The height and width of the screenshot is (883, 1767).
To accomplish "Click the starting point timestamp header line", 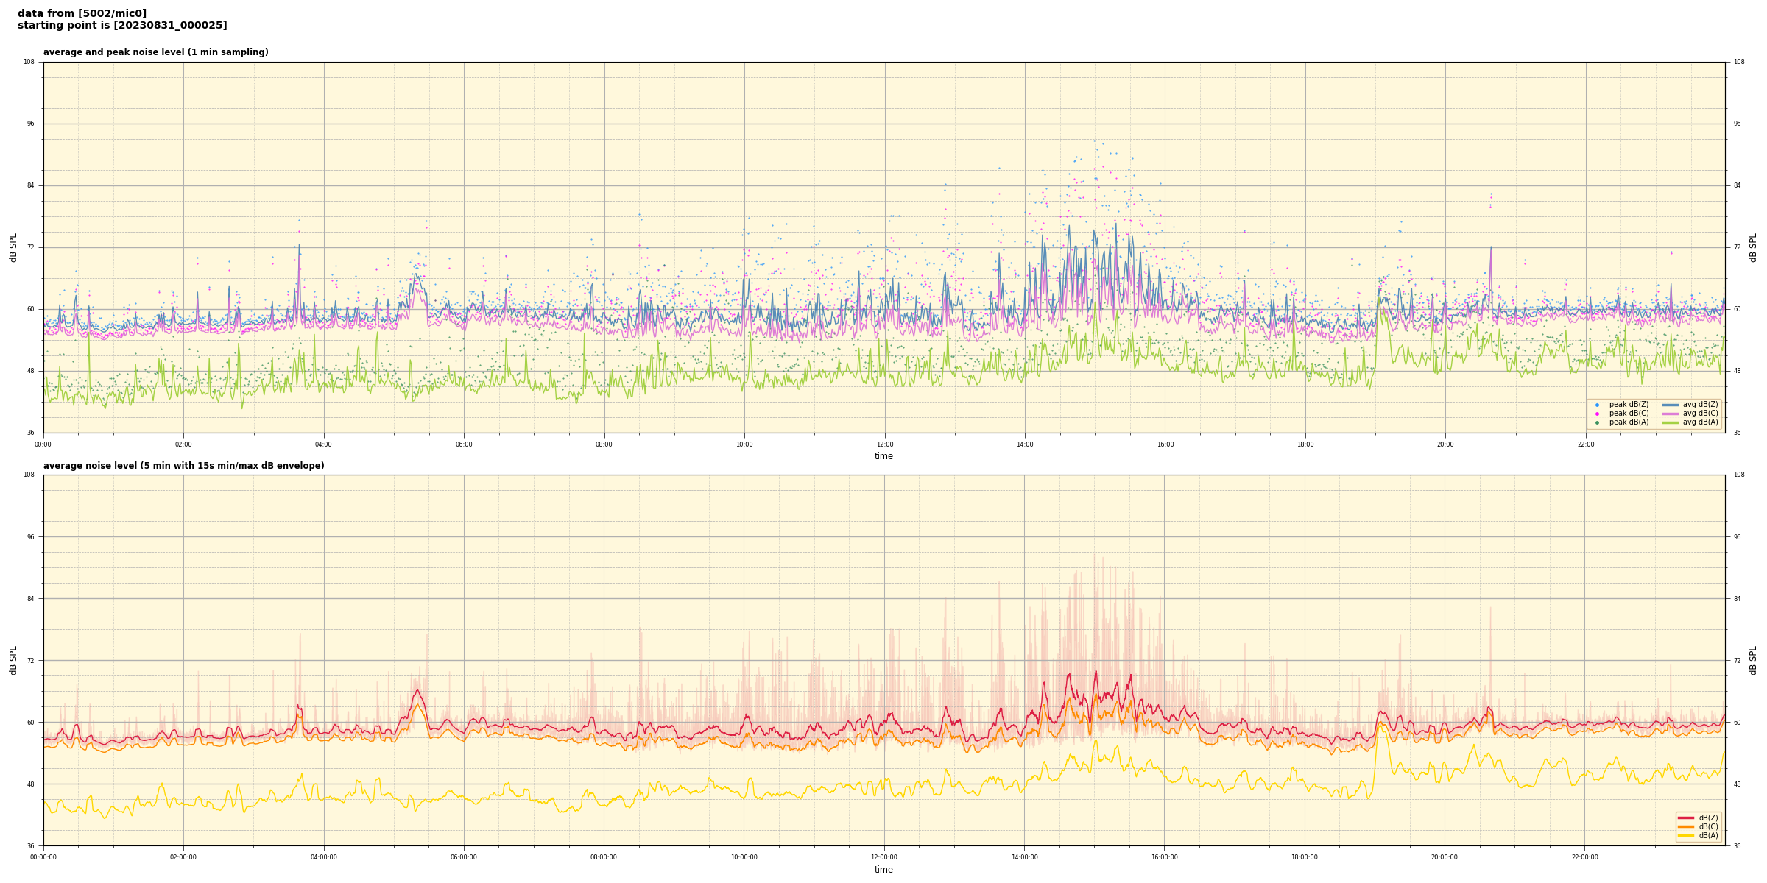I will [122, 26].
